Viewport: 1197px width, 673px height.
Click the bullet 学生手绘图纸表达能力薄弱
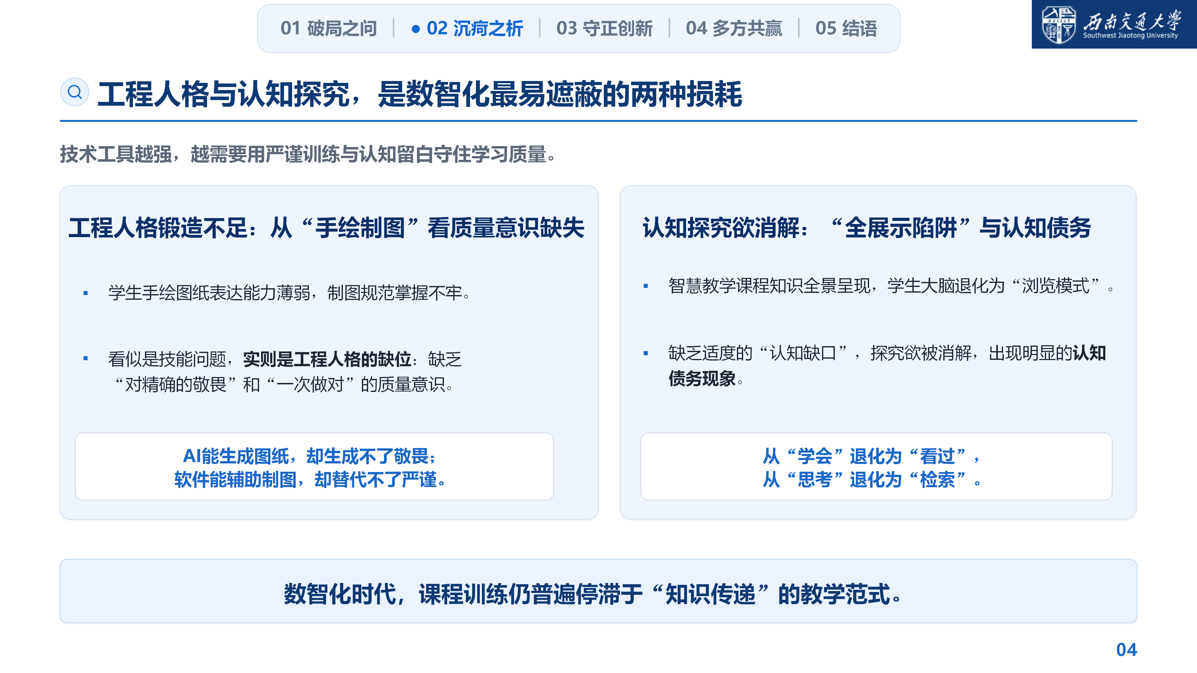tap(289, 293)
